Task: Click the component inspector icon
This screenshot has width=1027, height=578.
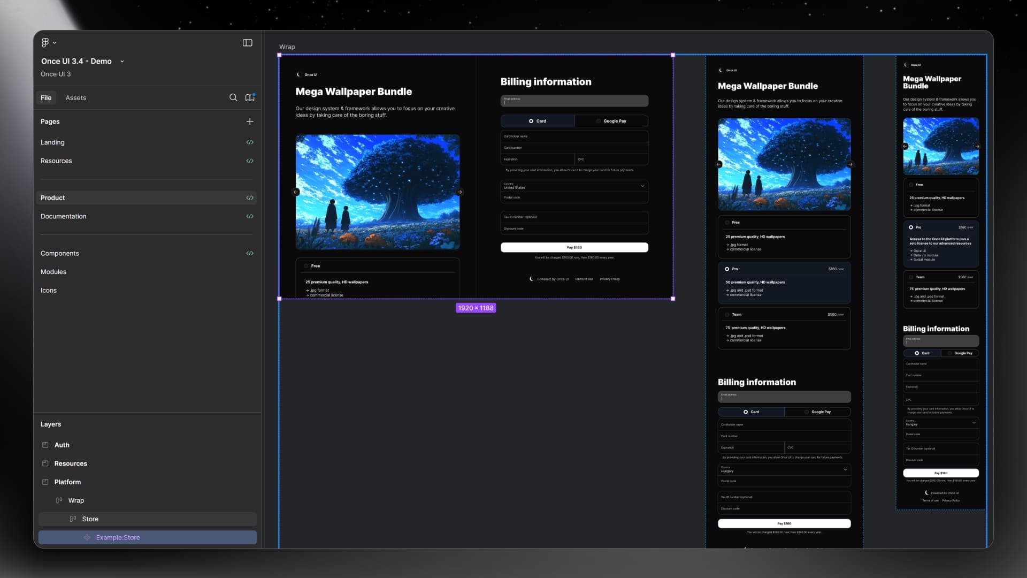Action: pyautogui.click(x=250, y=97)
